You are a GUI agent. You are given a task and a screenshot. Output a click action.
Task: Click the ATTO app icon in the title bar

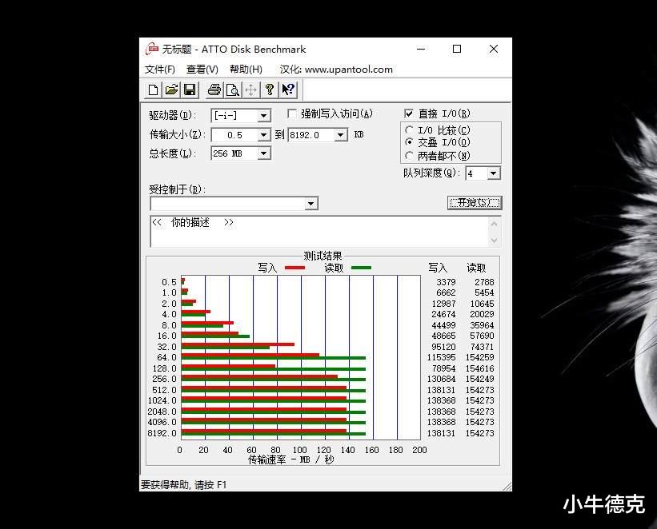(152, 49)
